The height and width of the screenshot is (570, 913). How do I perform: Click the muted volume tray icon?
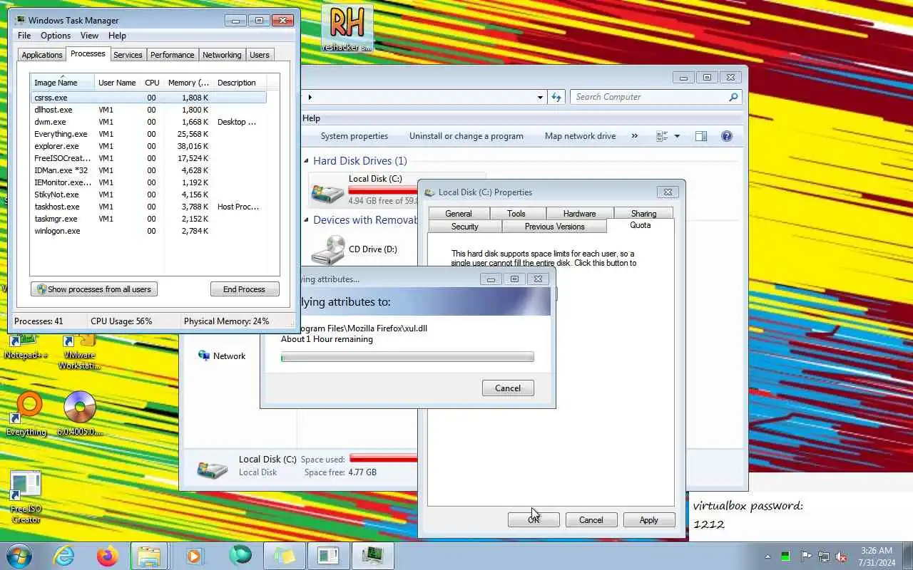(842, 556)
